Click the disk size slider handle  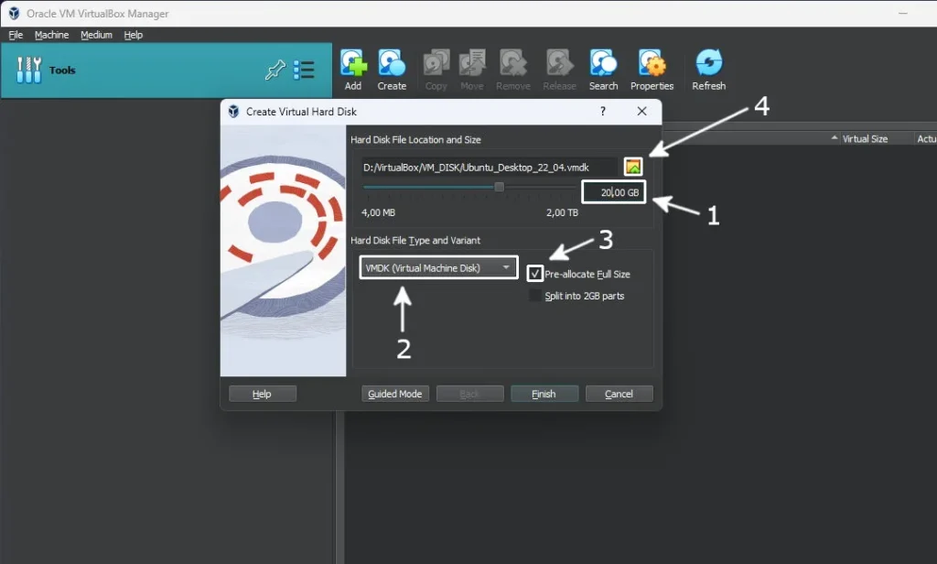(x=499, y=187)
